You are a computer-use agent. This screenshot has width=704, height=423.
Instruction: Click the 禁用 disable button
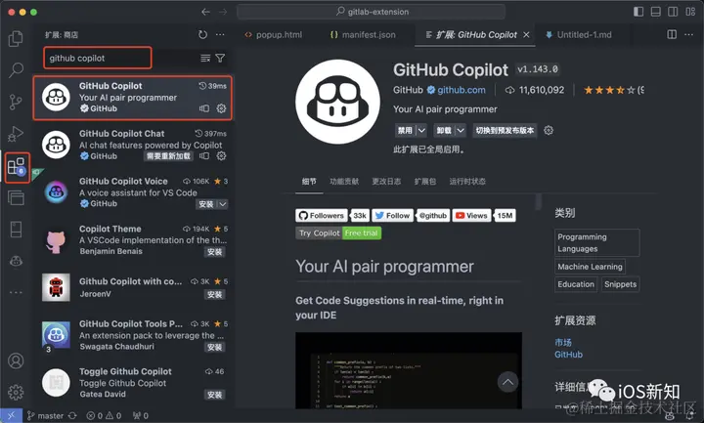coord(405,130)
